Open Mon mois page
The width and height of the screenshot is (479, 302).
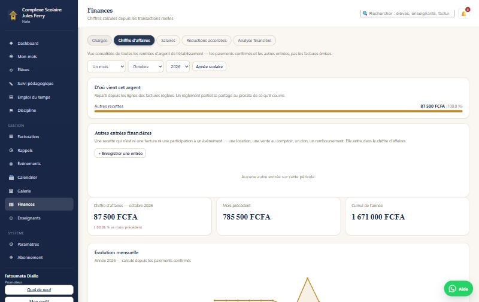pyautogui.click(x=39, y=56)
